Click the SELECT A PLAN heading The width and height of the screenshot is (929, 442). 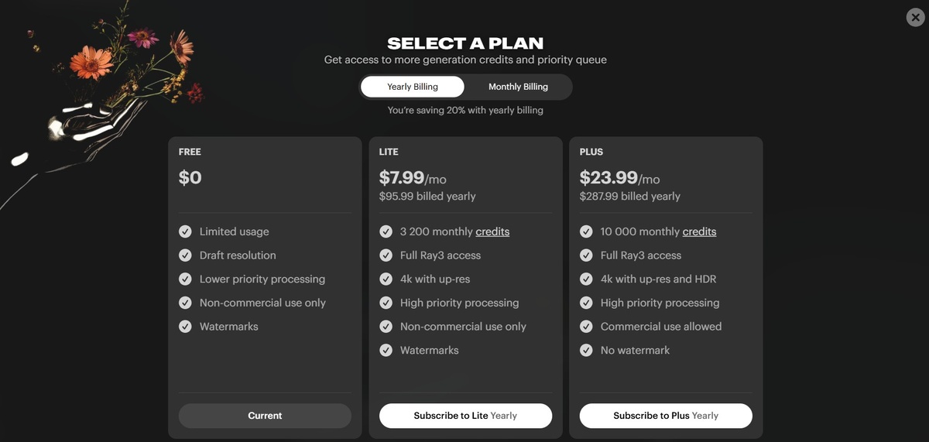pos(465,43)
